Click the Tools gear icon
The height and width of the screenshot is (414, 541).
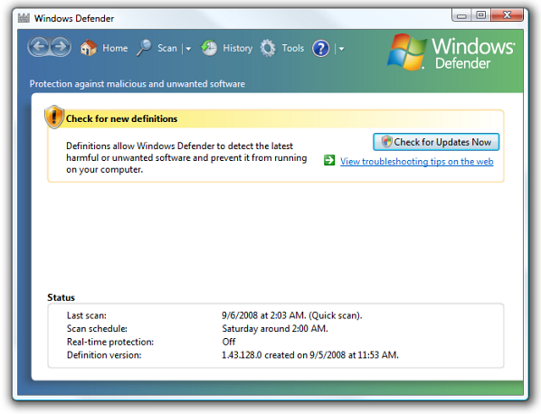(x=268, y=48)
